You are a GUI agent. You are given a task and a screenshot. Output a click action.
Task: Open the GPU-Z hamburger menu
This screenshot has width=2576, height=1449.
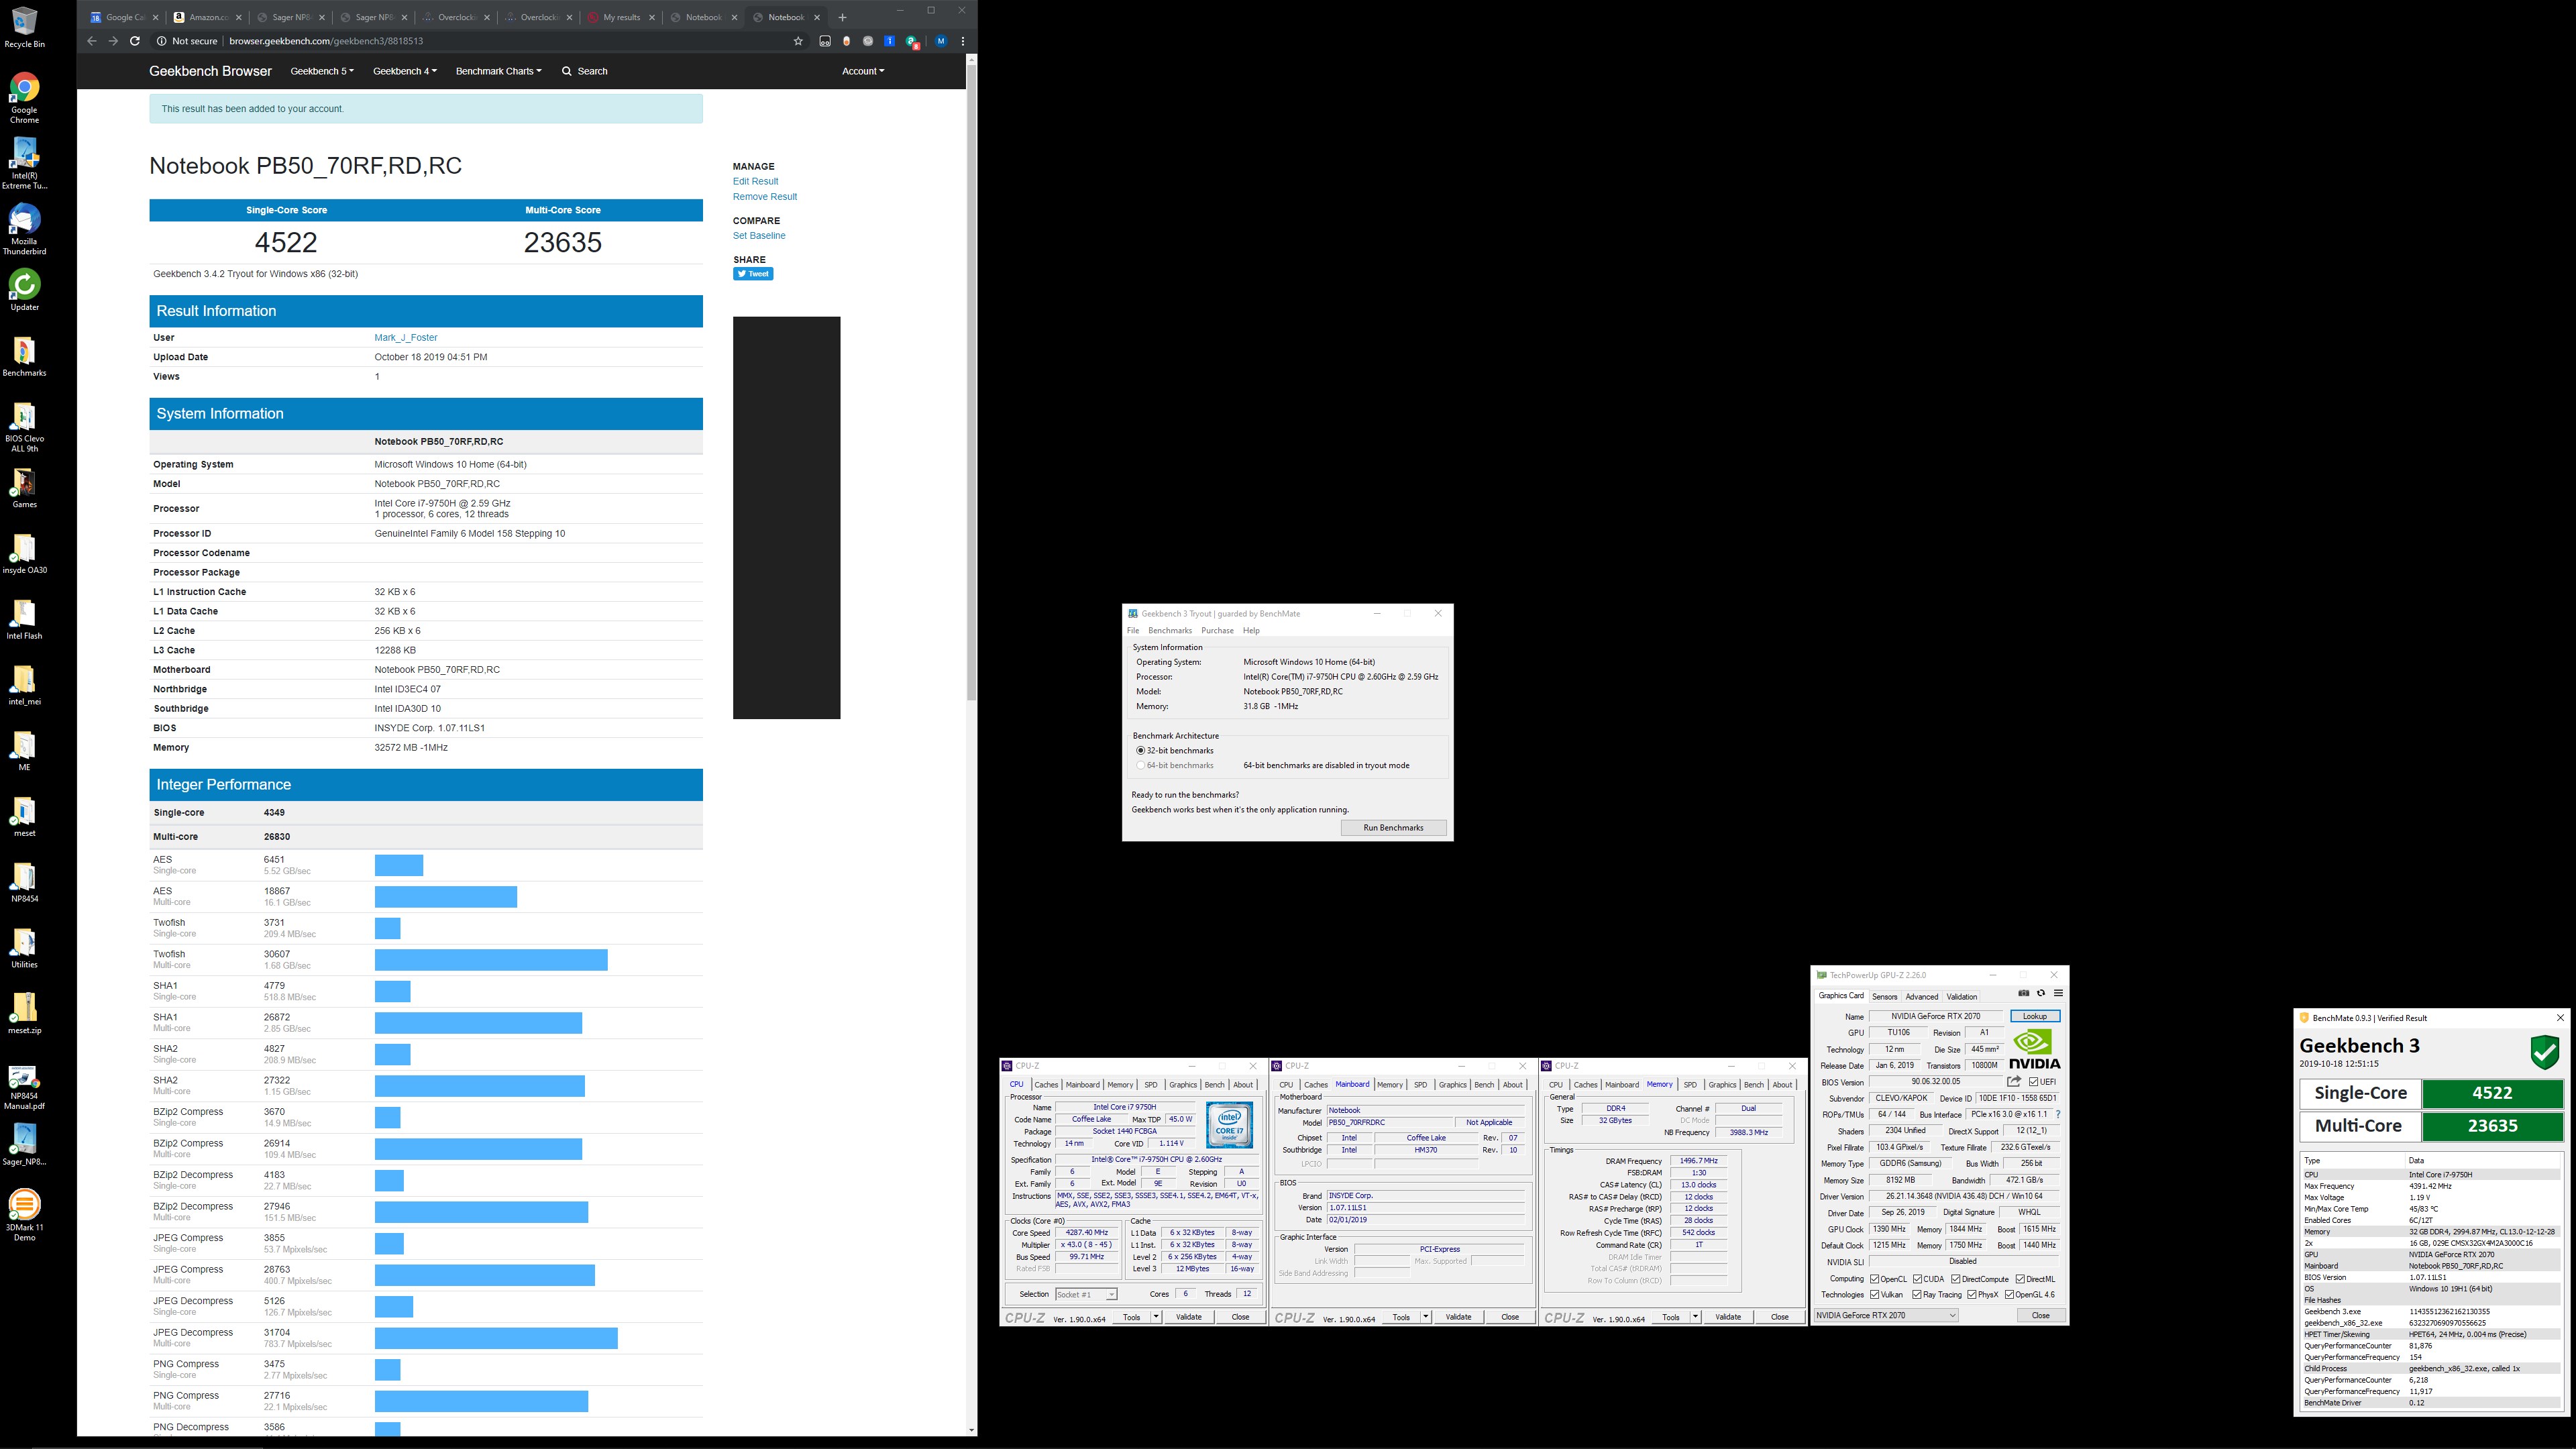tap(2058, 993)
